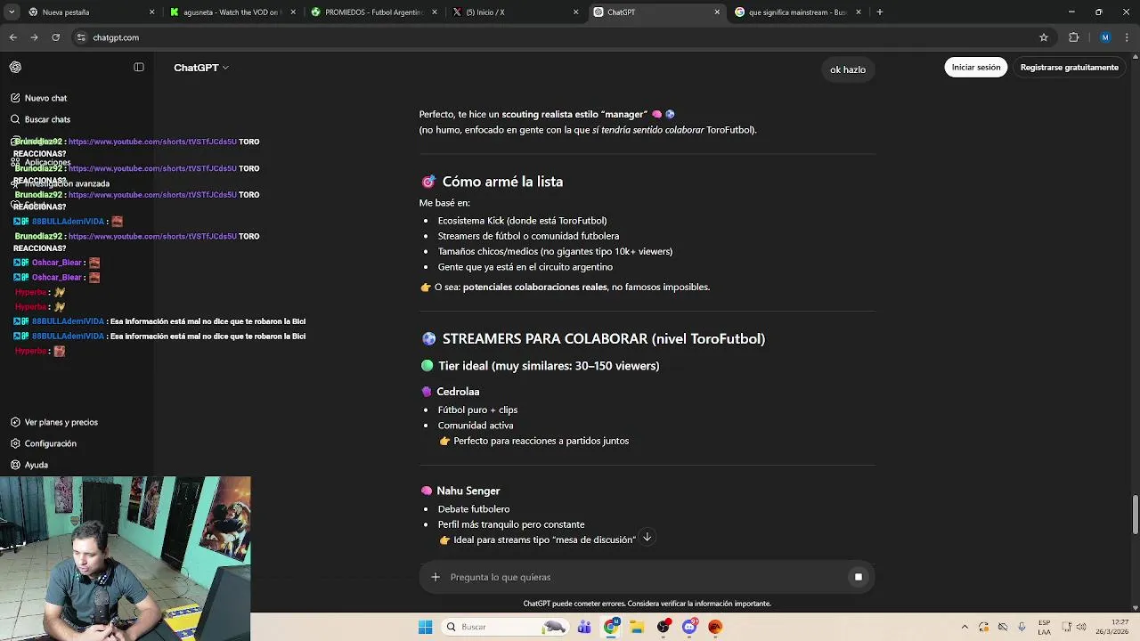The width and height of the screenshot is (1140, 641).
Task: Click the "Cómo armé la lista" heading
Action: click(502, 182)
